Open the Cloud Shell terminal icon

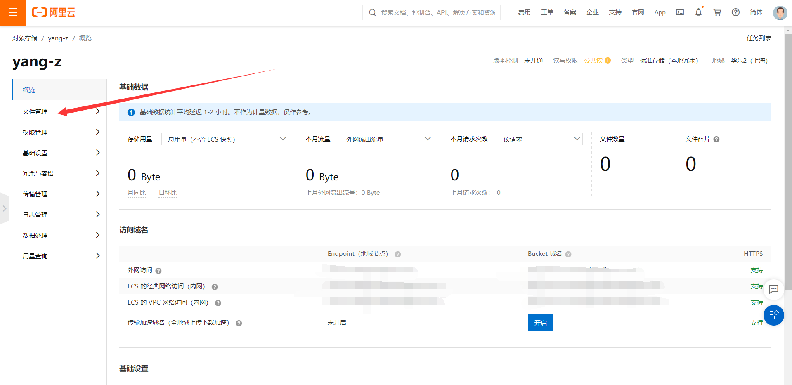point(680,12)
